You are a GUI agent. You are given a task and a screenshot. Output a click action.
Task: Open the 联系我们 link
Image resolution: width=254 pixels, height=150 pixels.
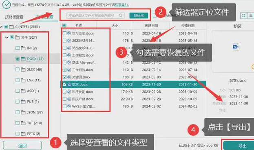121,5
